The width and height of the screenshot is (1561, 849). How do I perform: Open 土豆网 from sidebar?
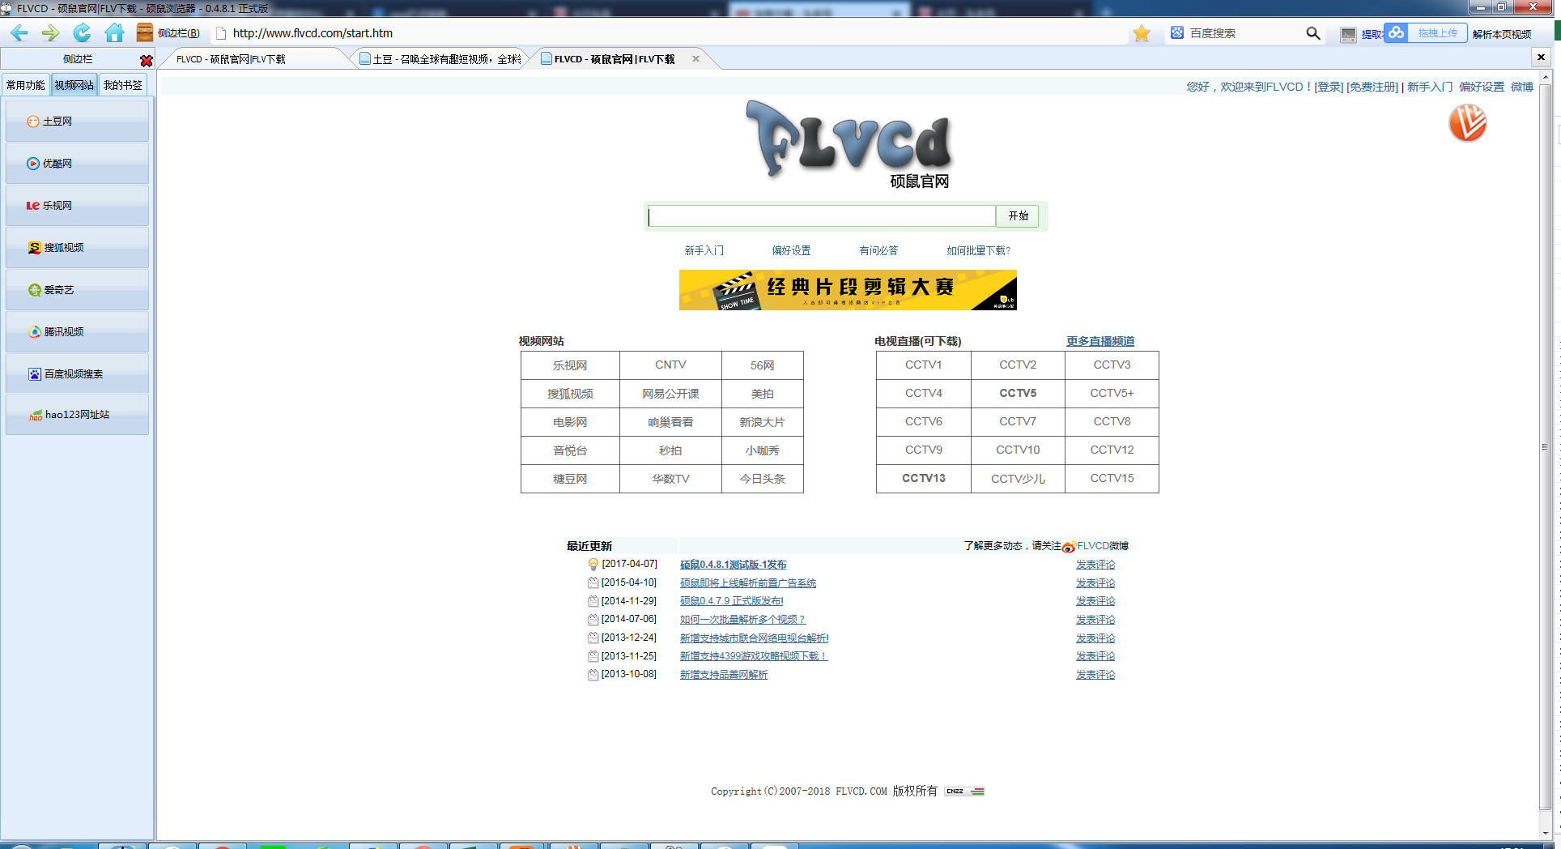[x=77, y=122]
